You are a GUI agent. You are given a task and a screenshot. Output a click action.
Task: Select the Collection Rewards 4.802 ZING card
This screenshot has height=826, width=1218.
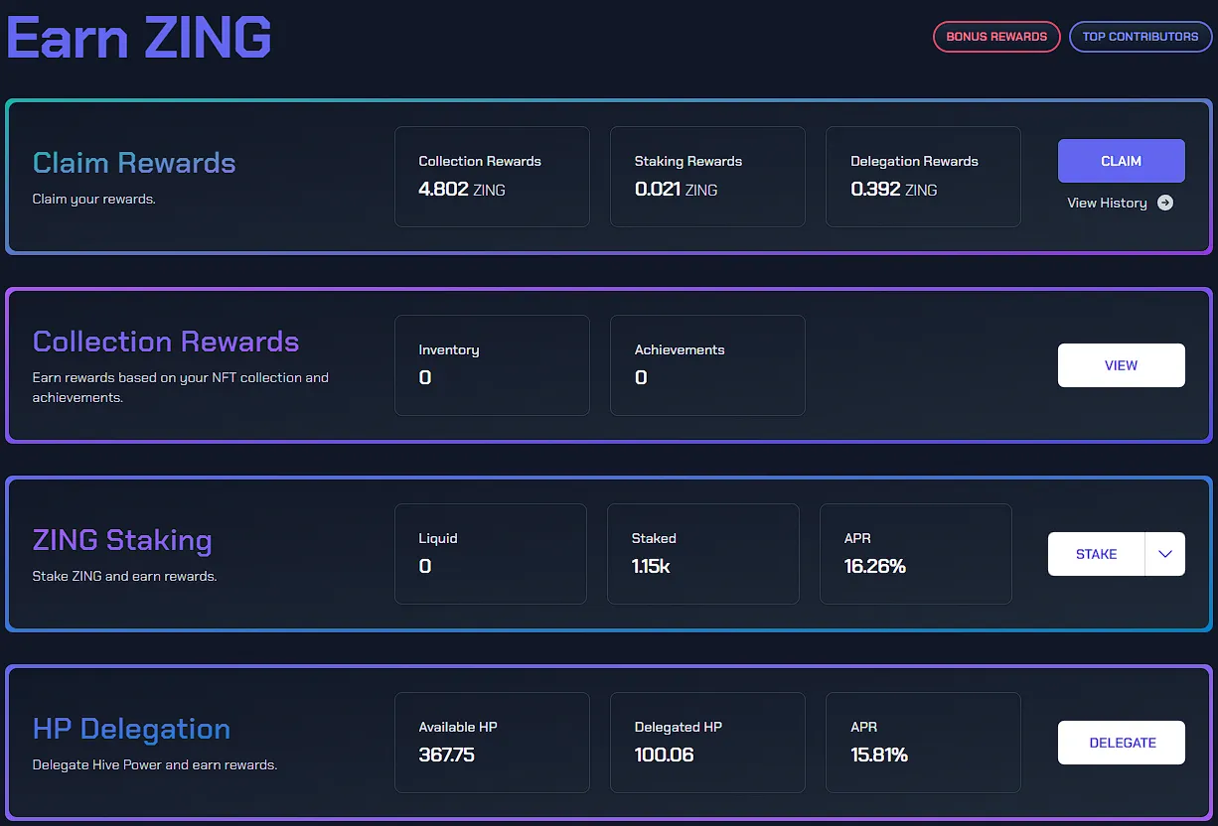click(x=492, y=177)
